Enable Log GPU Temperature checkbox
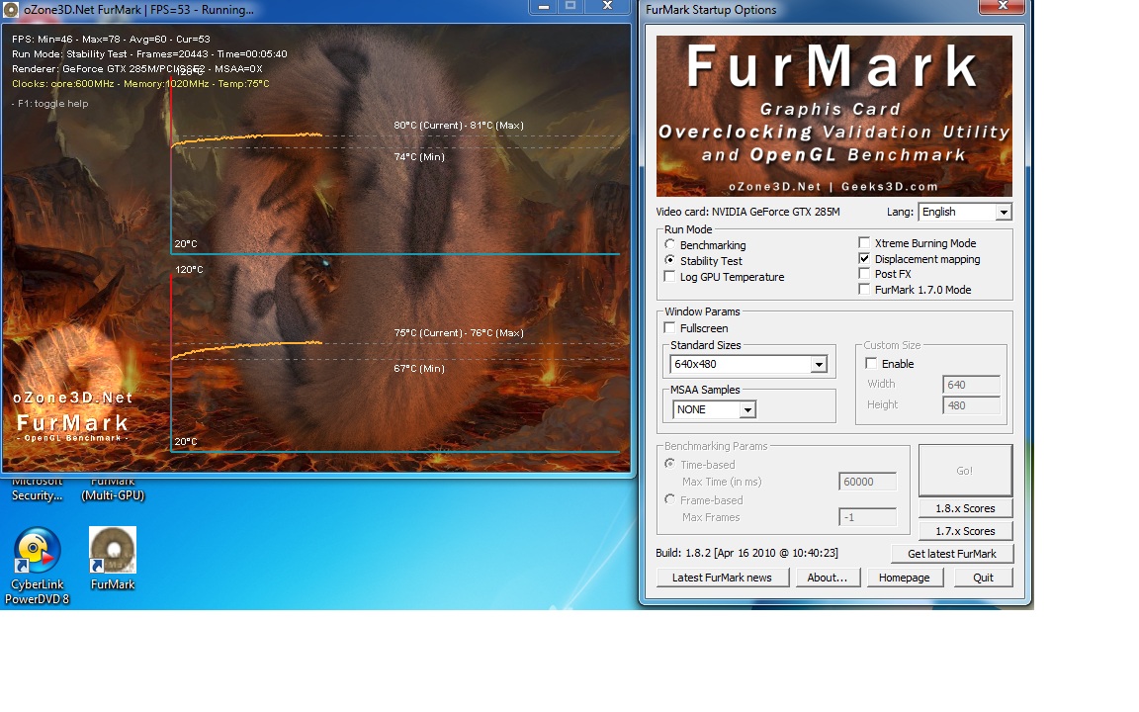 pos(669,276)
